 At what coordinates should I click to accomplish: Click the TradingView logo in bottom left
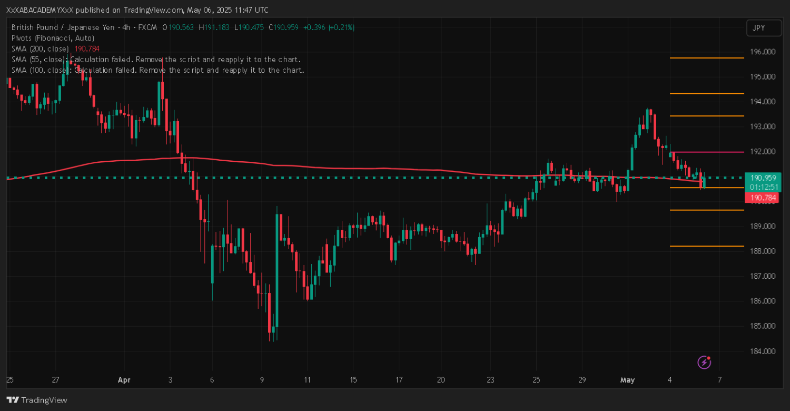click(x=37, y=400)
